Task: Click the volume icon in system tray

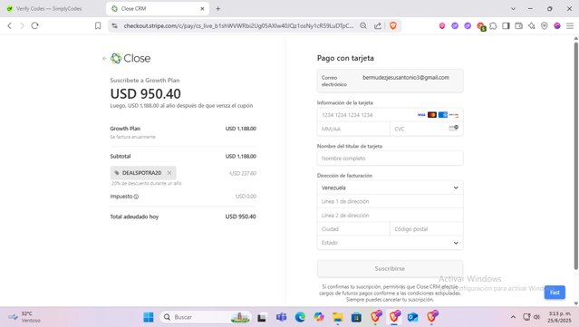Action: (536, 317)
